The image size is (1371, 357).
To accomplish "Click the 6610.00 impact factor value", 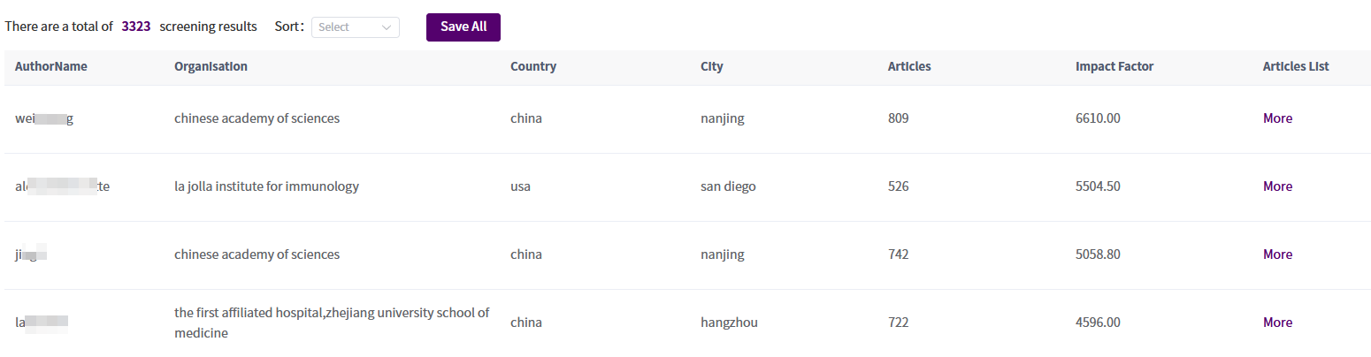I will click(1098, 118).
